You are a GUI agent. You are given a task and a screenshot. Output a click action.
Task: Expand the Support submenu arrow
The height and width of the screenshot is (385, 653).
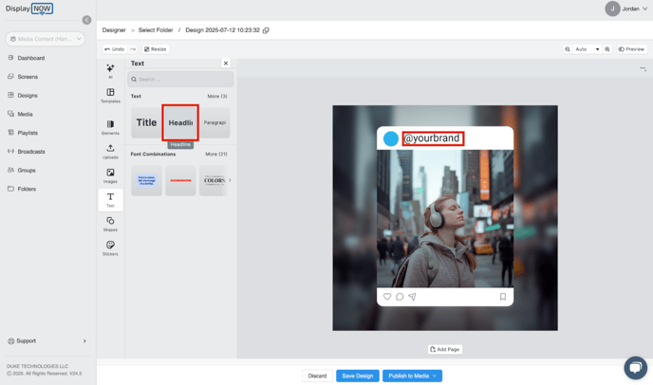pyautogui.click(x=84, y=340)
